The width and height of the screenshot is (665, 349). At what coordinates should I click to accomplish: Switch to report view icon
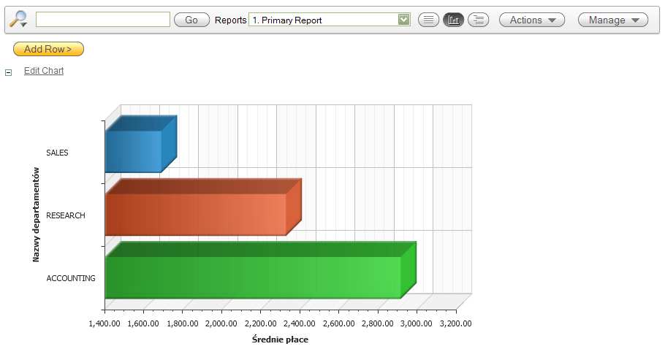pos(428,20)
